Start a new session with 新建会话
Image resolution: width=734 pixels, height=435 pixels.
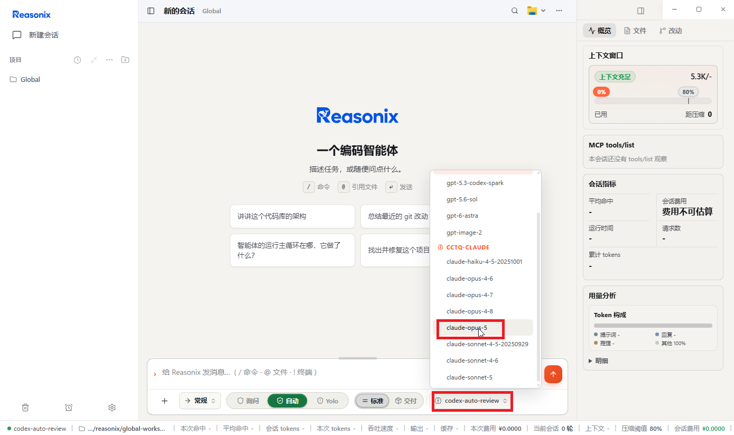coord(35,35)
